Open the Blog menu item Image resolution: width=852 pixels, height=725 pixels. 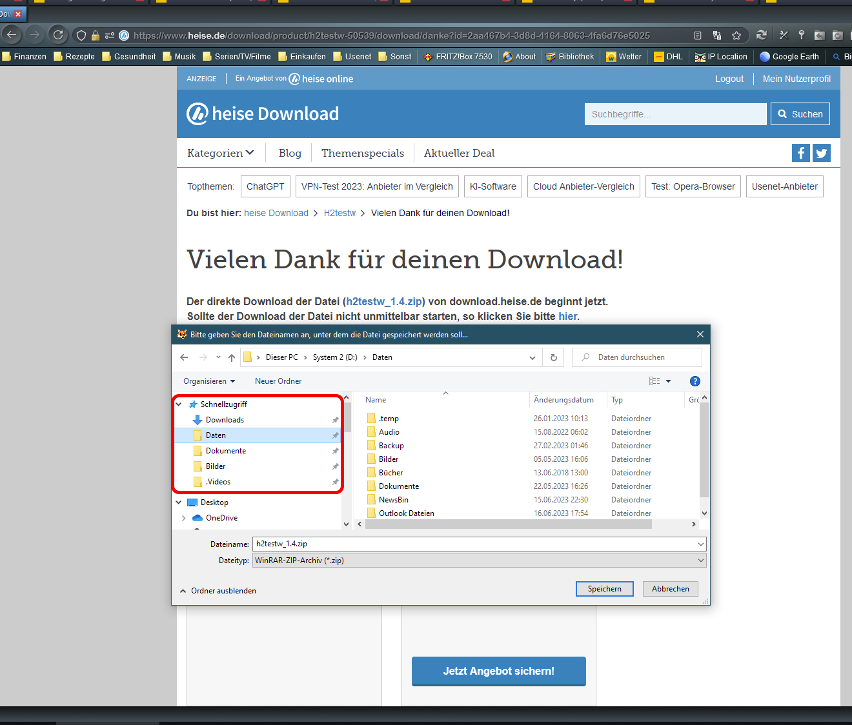[x=290, y=153]
